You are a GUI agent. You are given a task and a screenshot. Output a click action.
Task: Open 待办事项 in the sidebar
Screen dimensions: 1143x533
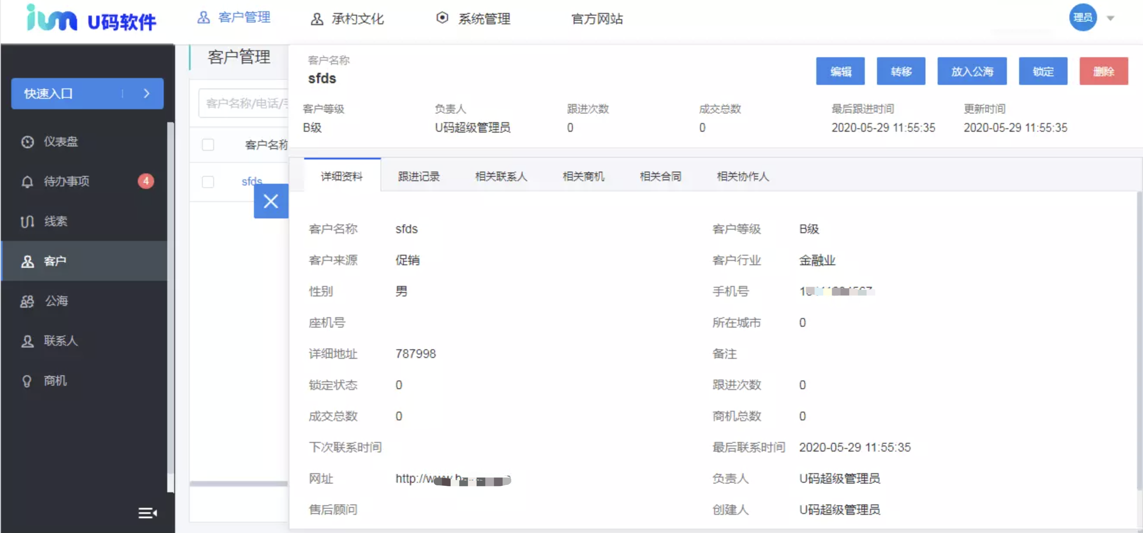click(x=84, y=182)
